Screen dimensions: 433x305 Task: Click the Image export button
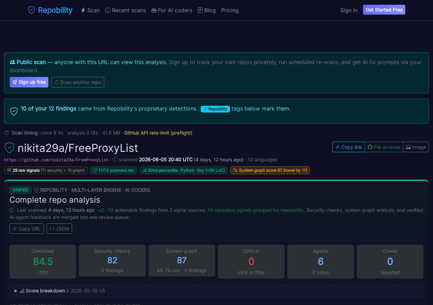click(x=416, y=147)
